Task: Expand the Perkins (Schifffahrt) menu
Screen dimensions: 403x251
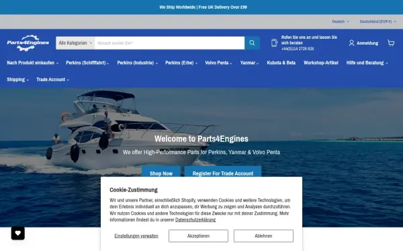Action: (87, 63)
